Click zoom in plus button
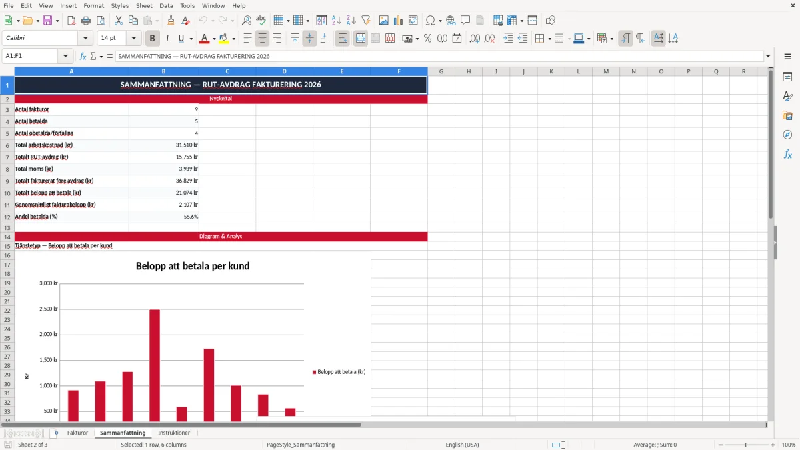Screen dimensions: 800x450 [773, 445]
